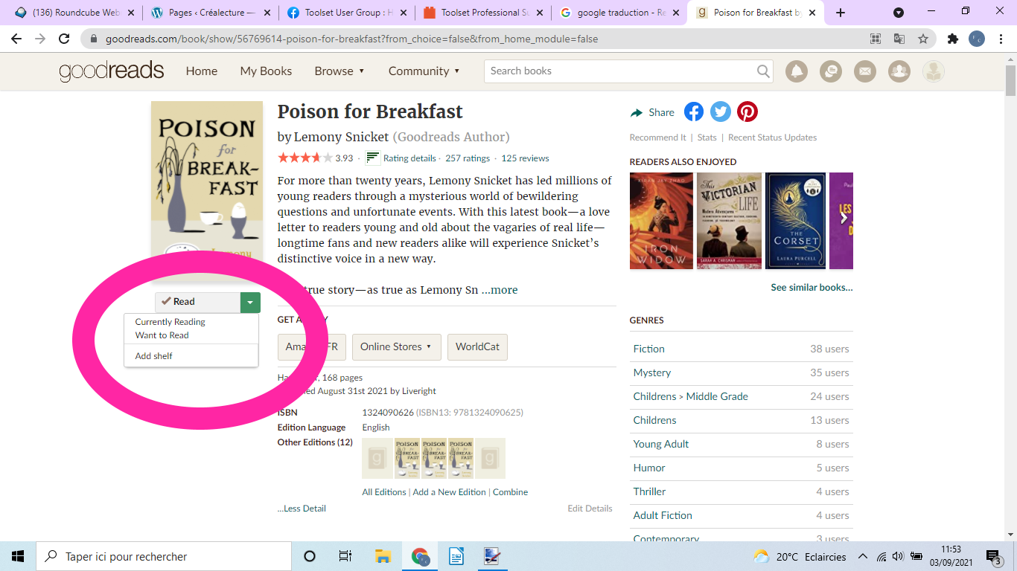This screenshot has width=1017, height=571.
Task: Open the Iron Widow book cover
Action: 661,221
